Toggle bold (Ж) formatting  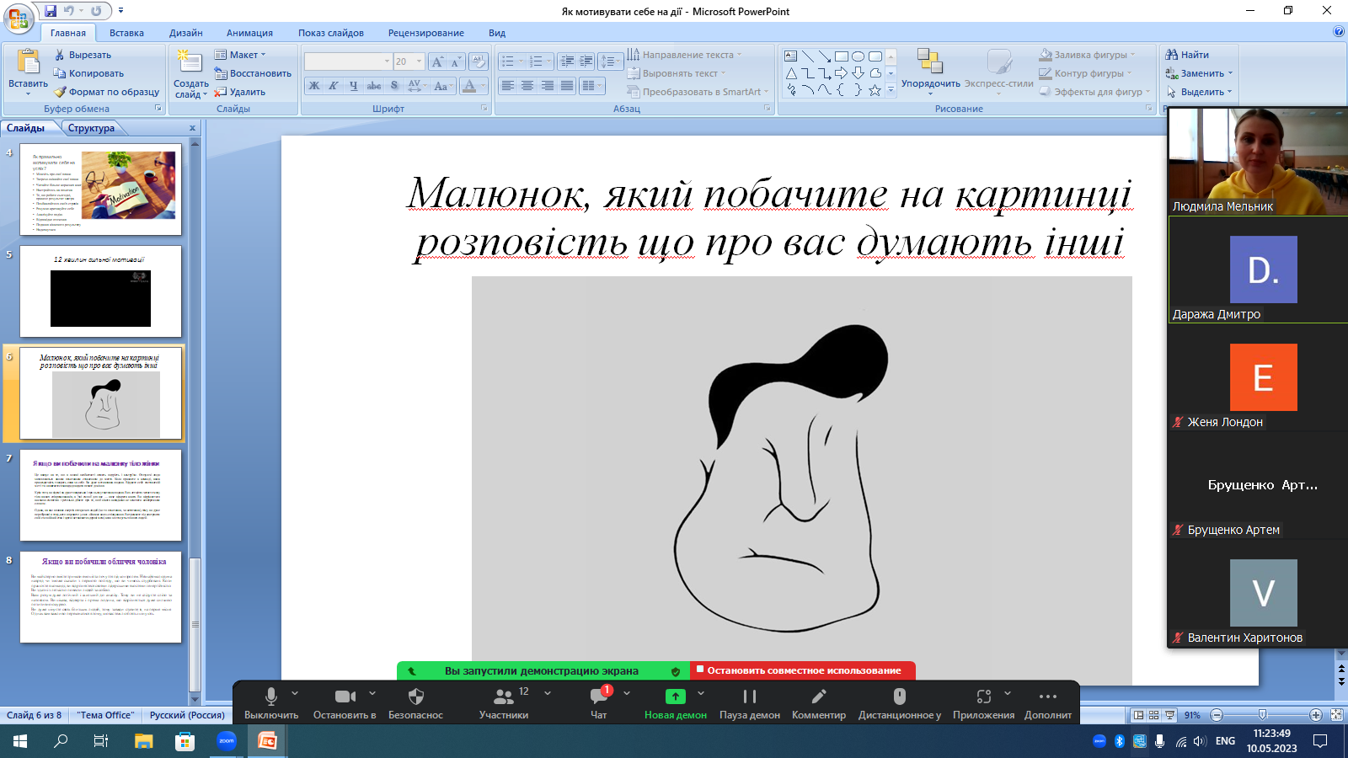(x=314, y=86)
